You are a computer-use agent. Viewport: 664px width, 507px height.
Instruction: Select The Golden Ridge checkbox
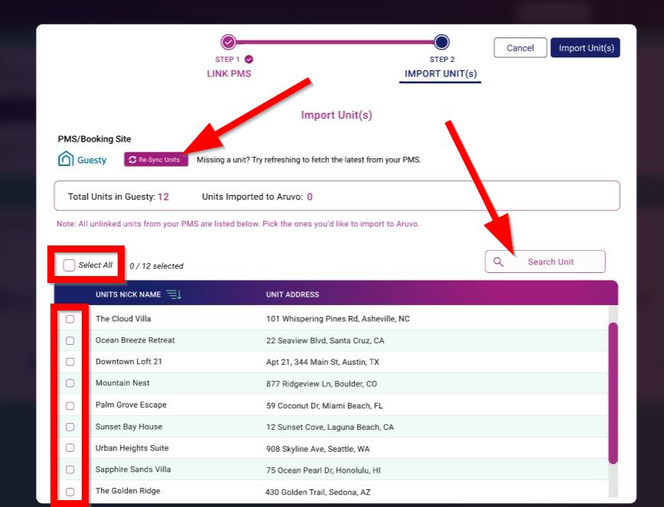coord(70,492)
